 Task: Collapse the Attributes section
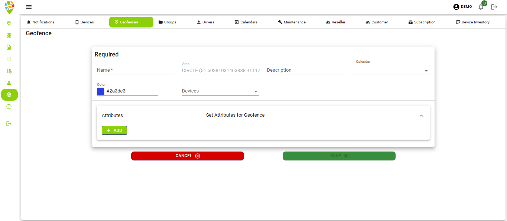421,116
